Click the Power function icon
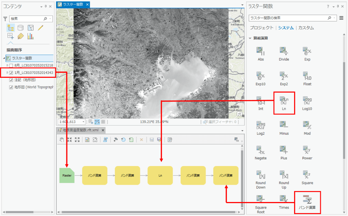This screenshot has width=348, height=216. pos(307,150)
